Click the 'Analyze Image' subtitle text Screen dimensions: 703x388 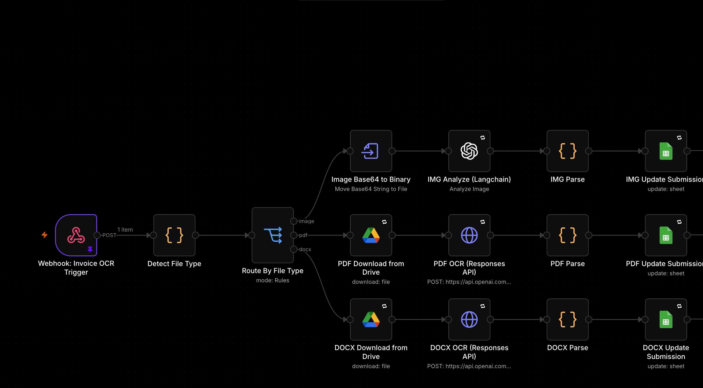(469, 189)
